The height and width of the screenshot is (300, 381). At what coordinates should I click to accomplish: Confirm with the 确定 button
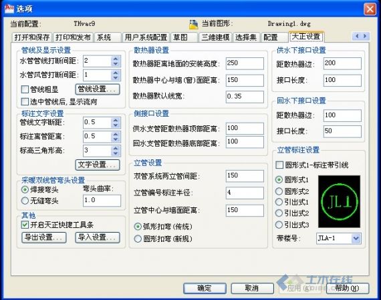point(205,288)
